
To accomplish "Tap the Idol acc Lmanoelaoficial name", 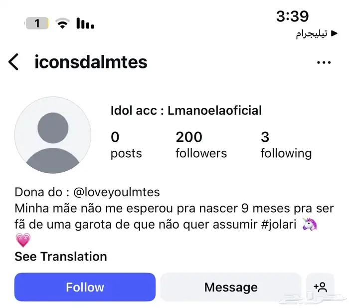I will click(x=186, y=110).
